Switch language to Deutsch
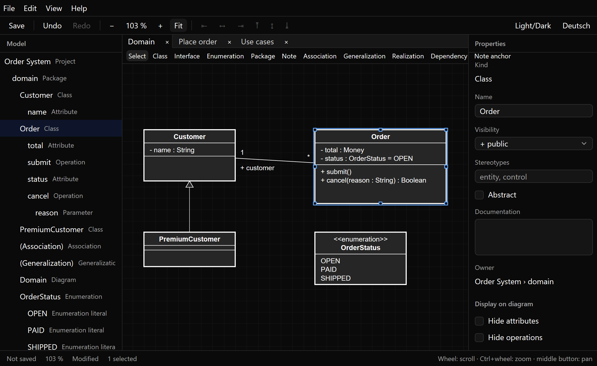 click(576, 26)
